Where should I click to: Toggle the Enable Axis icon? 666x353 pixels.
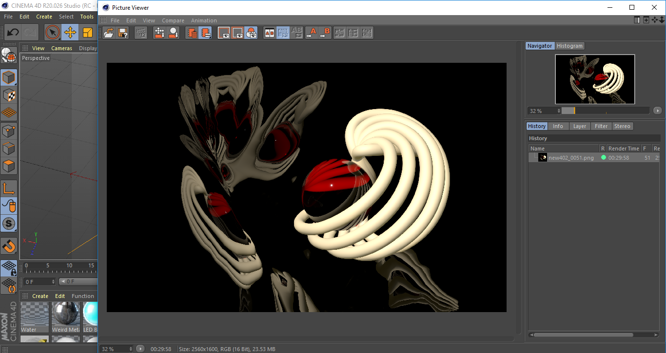click(9, 188)
